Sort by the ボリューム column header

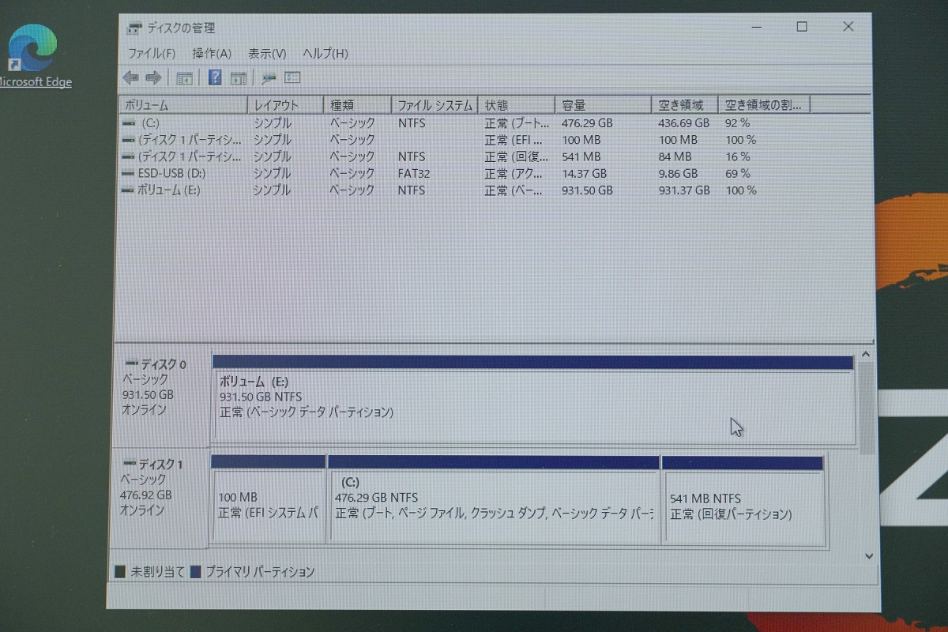182,105
